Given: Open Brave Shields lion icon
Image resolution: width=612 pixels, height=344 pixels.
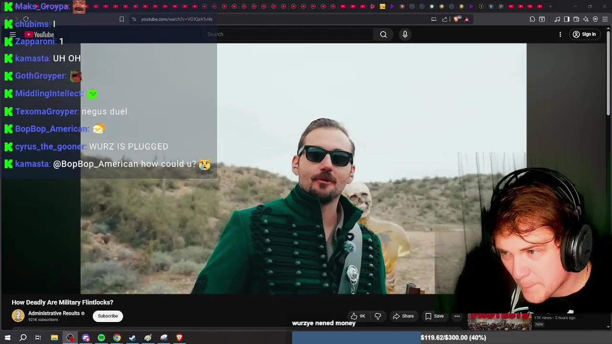Looking at the screenshot, I should tap(457, 19).
